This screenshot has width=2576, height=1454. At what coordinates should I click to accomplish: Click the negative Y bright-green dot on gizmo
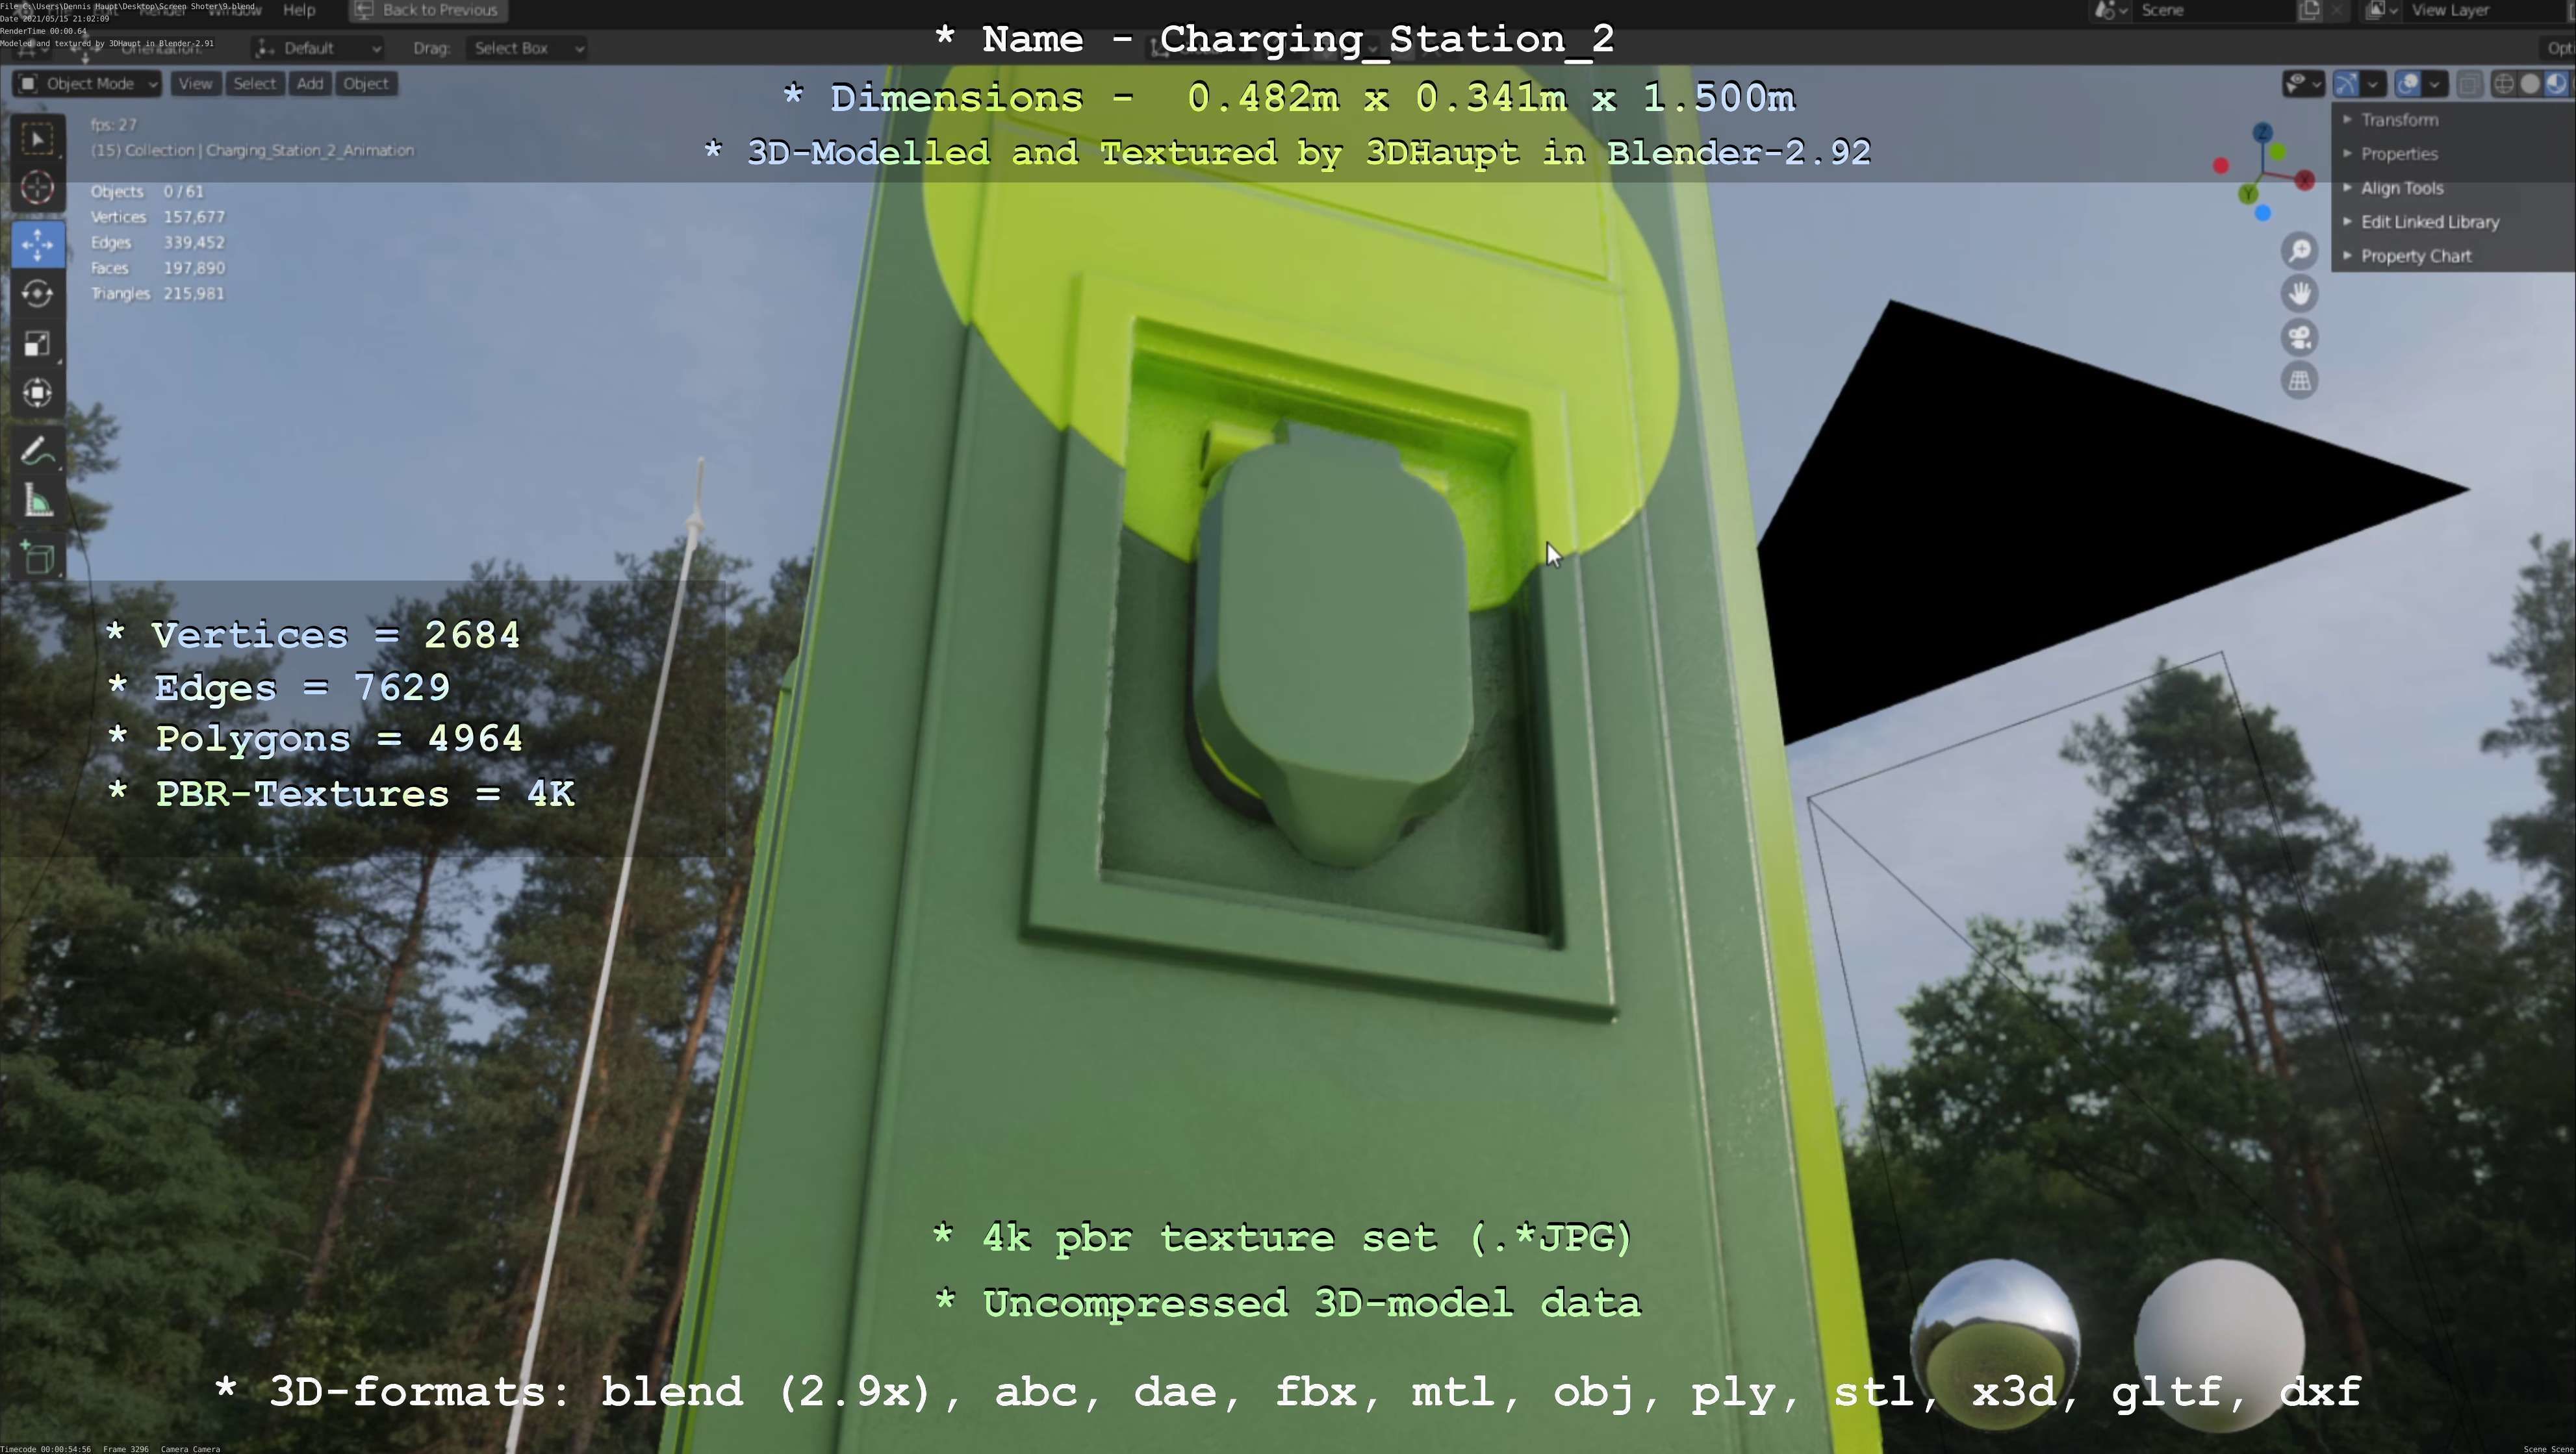[2278, 152]
